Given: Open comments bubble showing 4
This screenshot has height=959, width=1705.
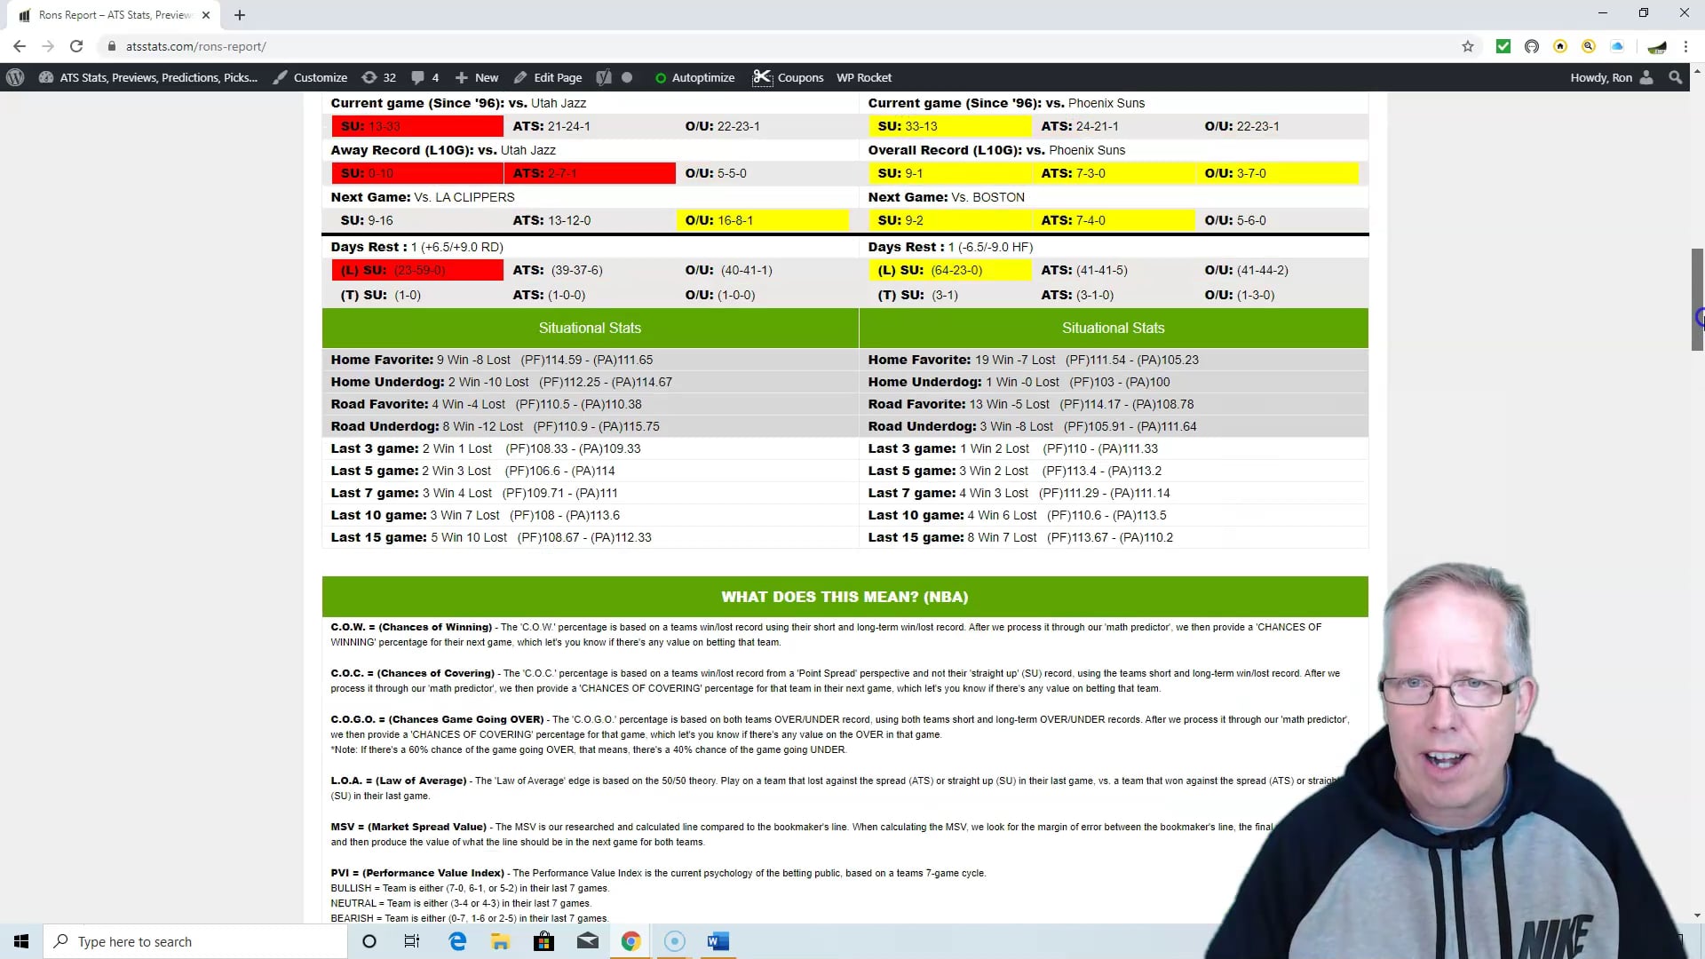Looking at the screenshot, I should tap(425, 77).
